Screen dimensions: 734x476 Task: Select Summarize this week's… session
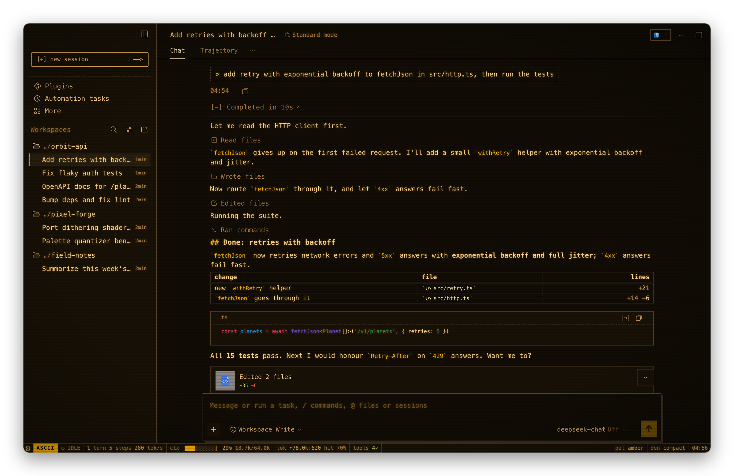click(90, 269)
